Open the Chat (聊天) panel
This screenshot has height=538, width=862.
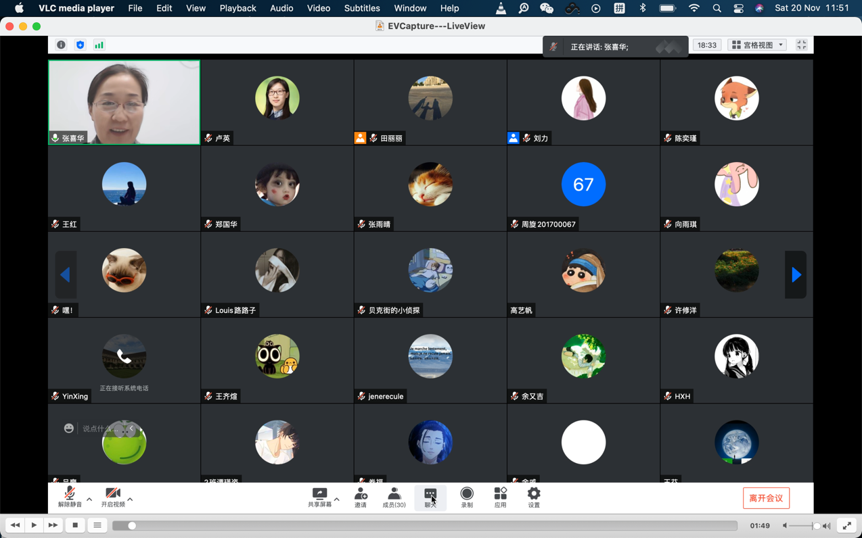coord(430,497)
